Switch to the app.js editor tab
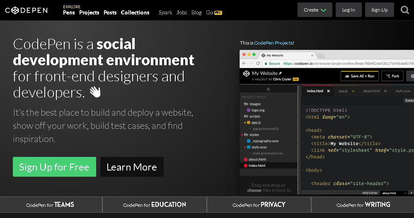This screenshot has width=414, height=218. pyautogui.click(x=343, y=91)
